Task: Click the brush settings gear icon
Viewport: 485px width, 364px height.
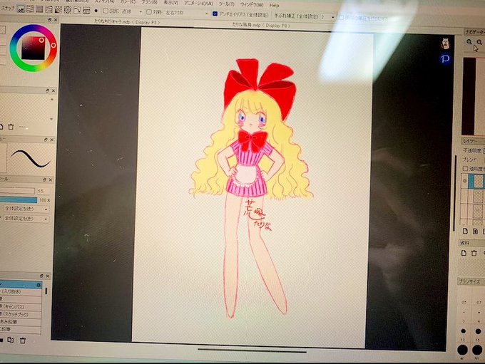Action: coord(39,285)
